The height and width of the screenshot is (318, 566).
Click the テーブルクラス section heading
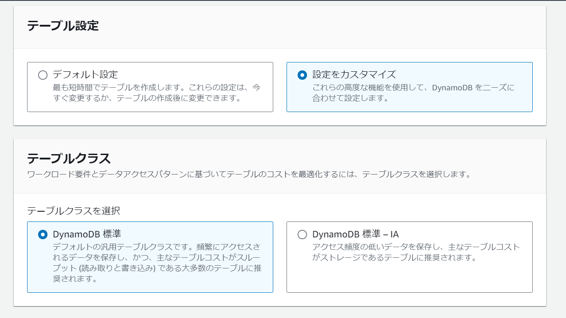point(69,158)
